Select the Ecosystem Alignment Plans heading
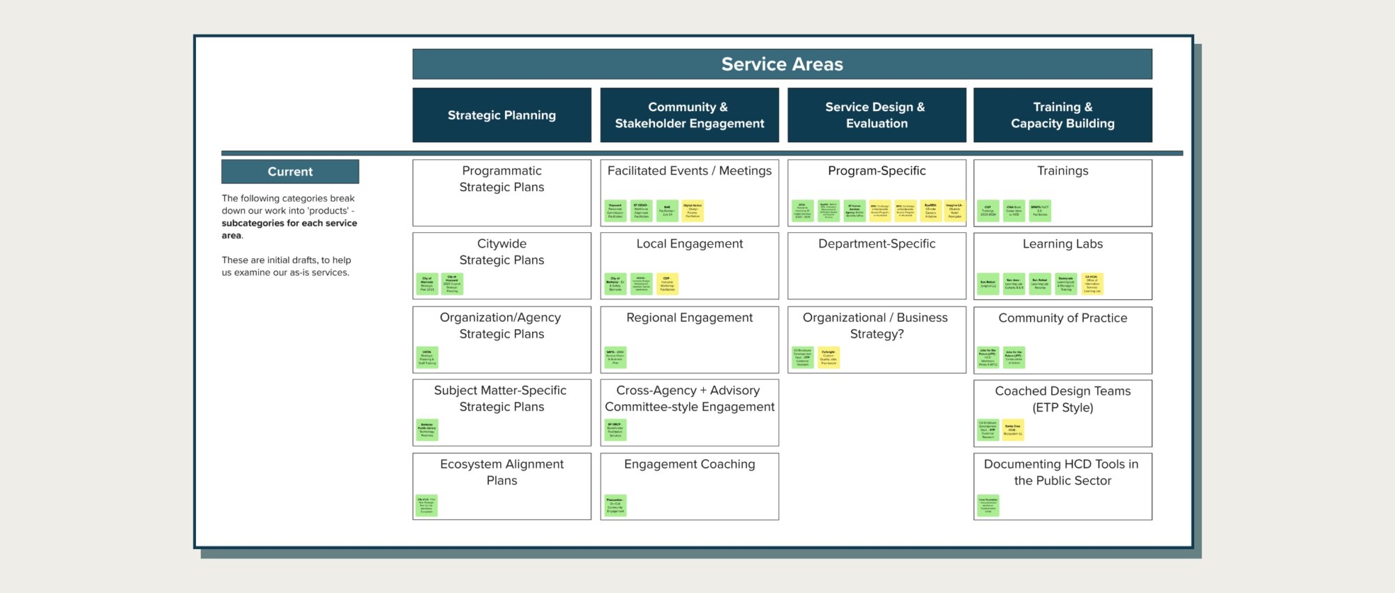Viewport: 1395px width, 593px height. [502, 472]
